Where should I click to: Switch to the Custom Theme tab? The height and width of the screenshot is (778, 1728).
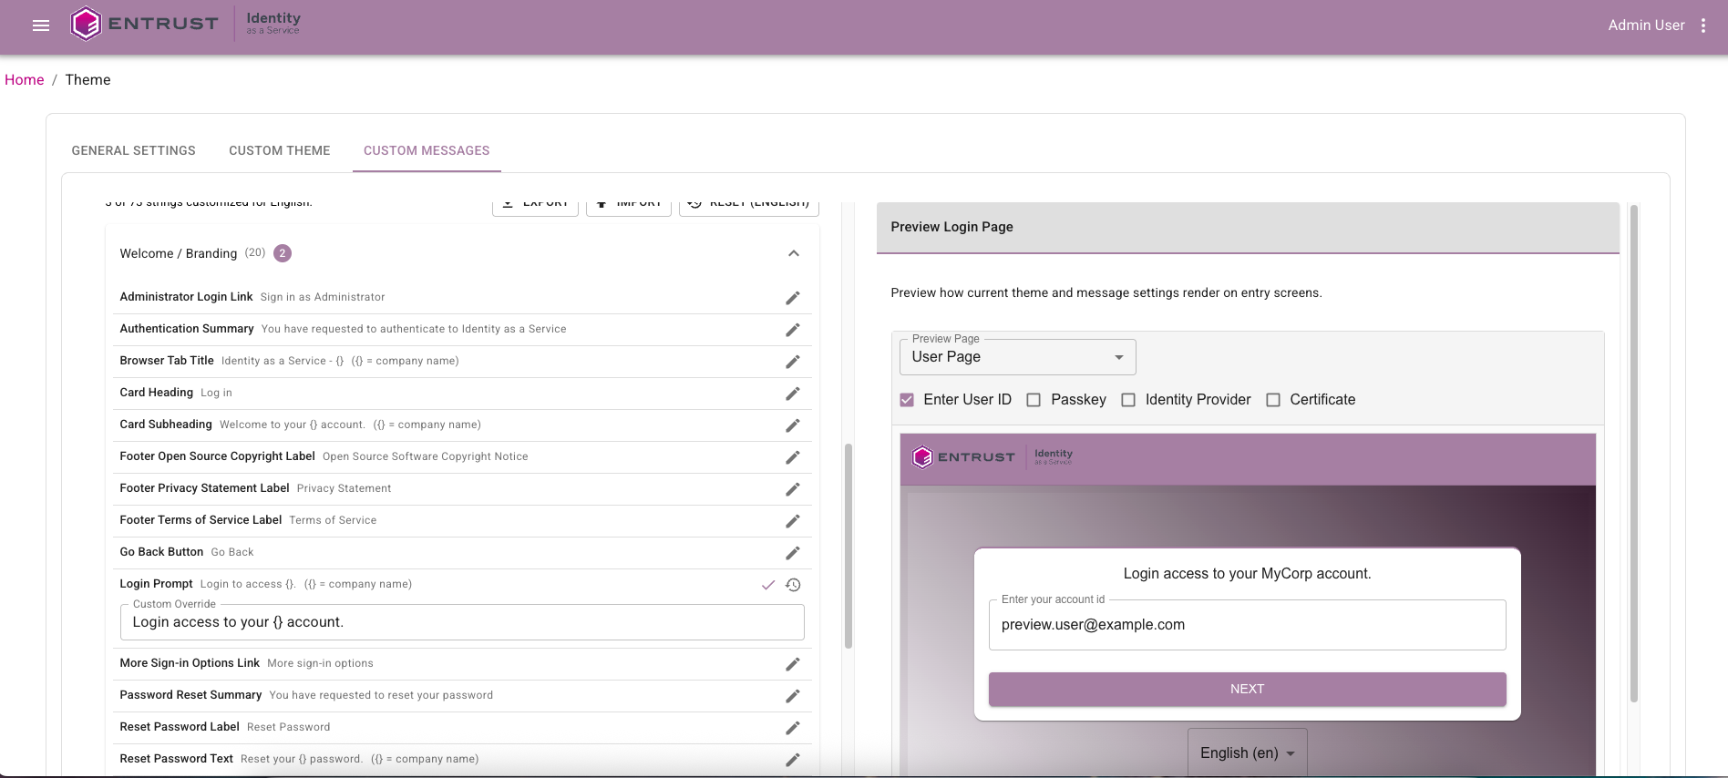pyautogui.click(x=280, y=150)
